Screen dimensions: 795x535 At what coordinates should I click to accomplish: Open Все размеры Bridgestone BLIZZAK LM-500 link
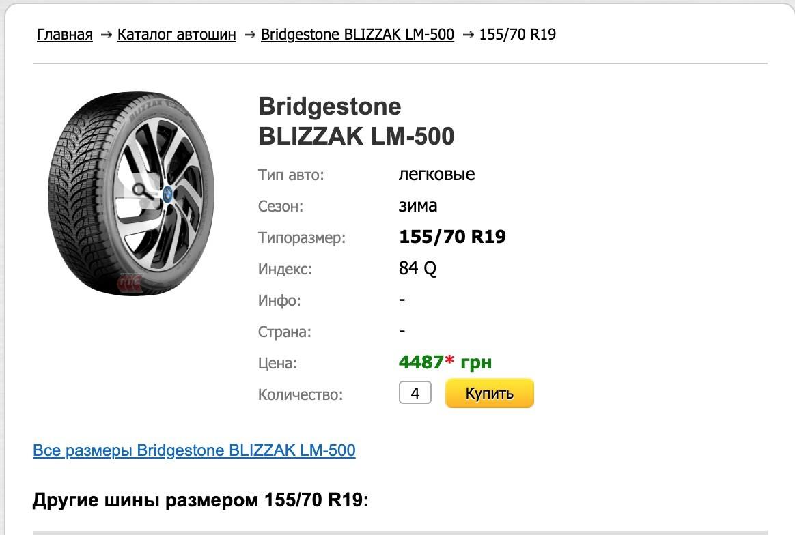[x=194, y=450]
